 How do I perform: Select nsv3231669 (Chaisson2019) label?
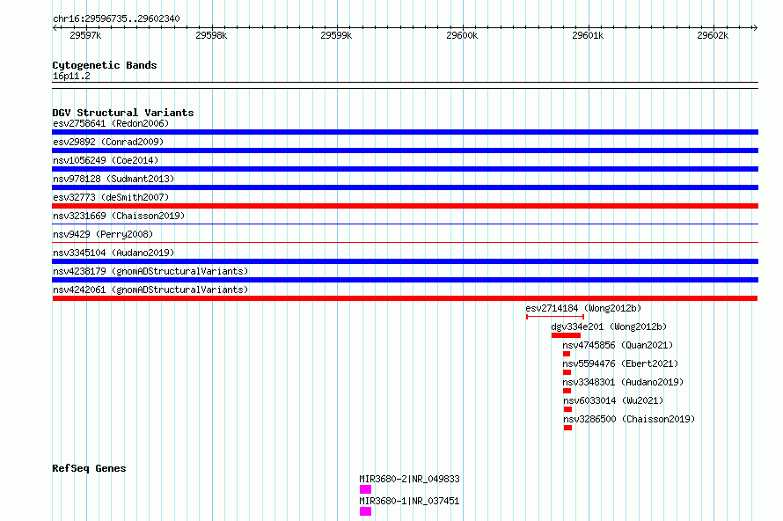pyautogui.click(x=119, y=216)
